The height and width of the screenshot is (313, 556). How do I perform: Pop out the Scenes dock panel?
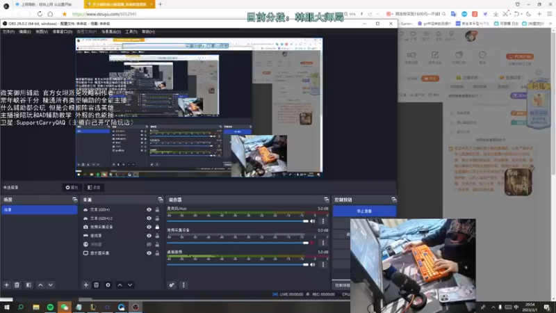(x=74, y=200)
